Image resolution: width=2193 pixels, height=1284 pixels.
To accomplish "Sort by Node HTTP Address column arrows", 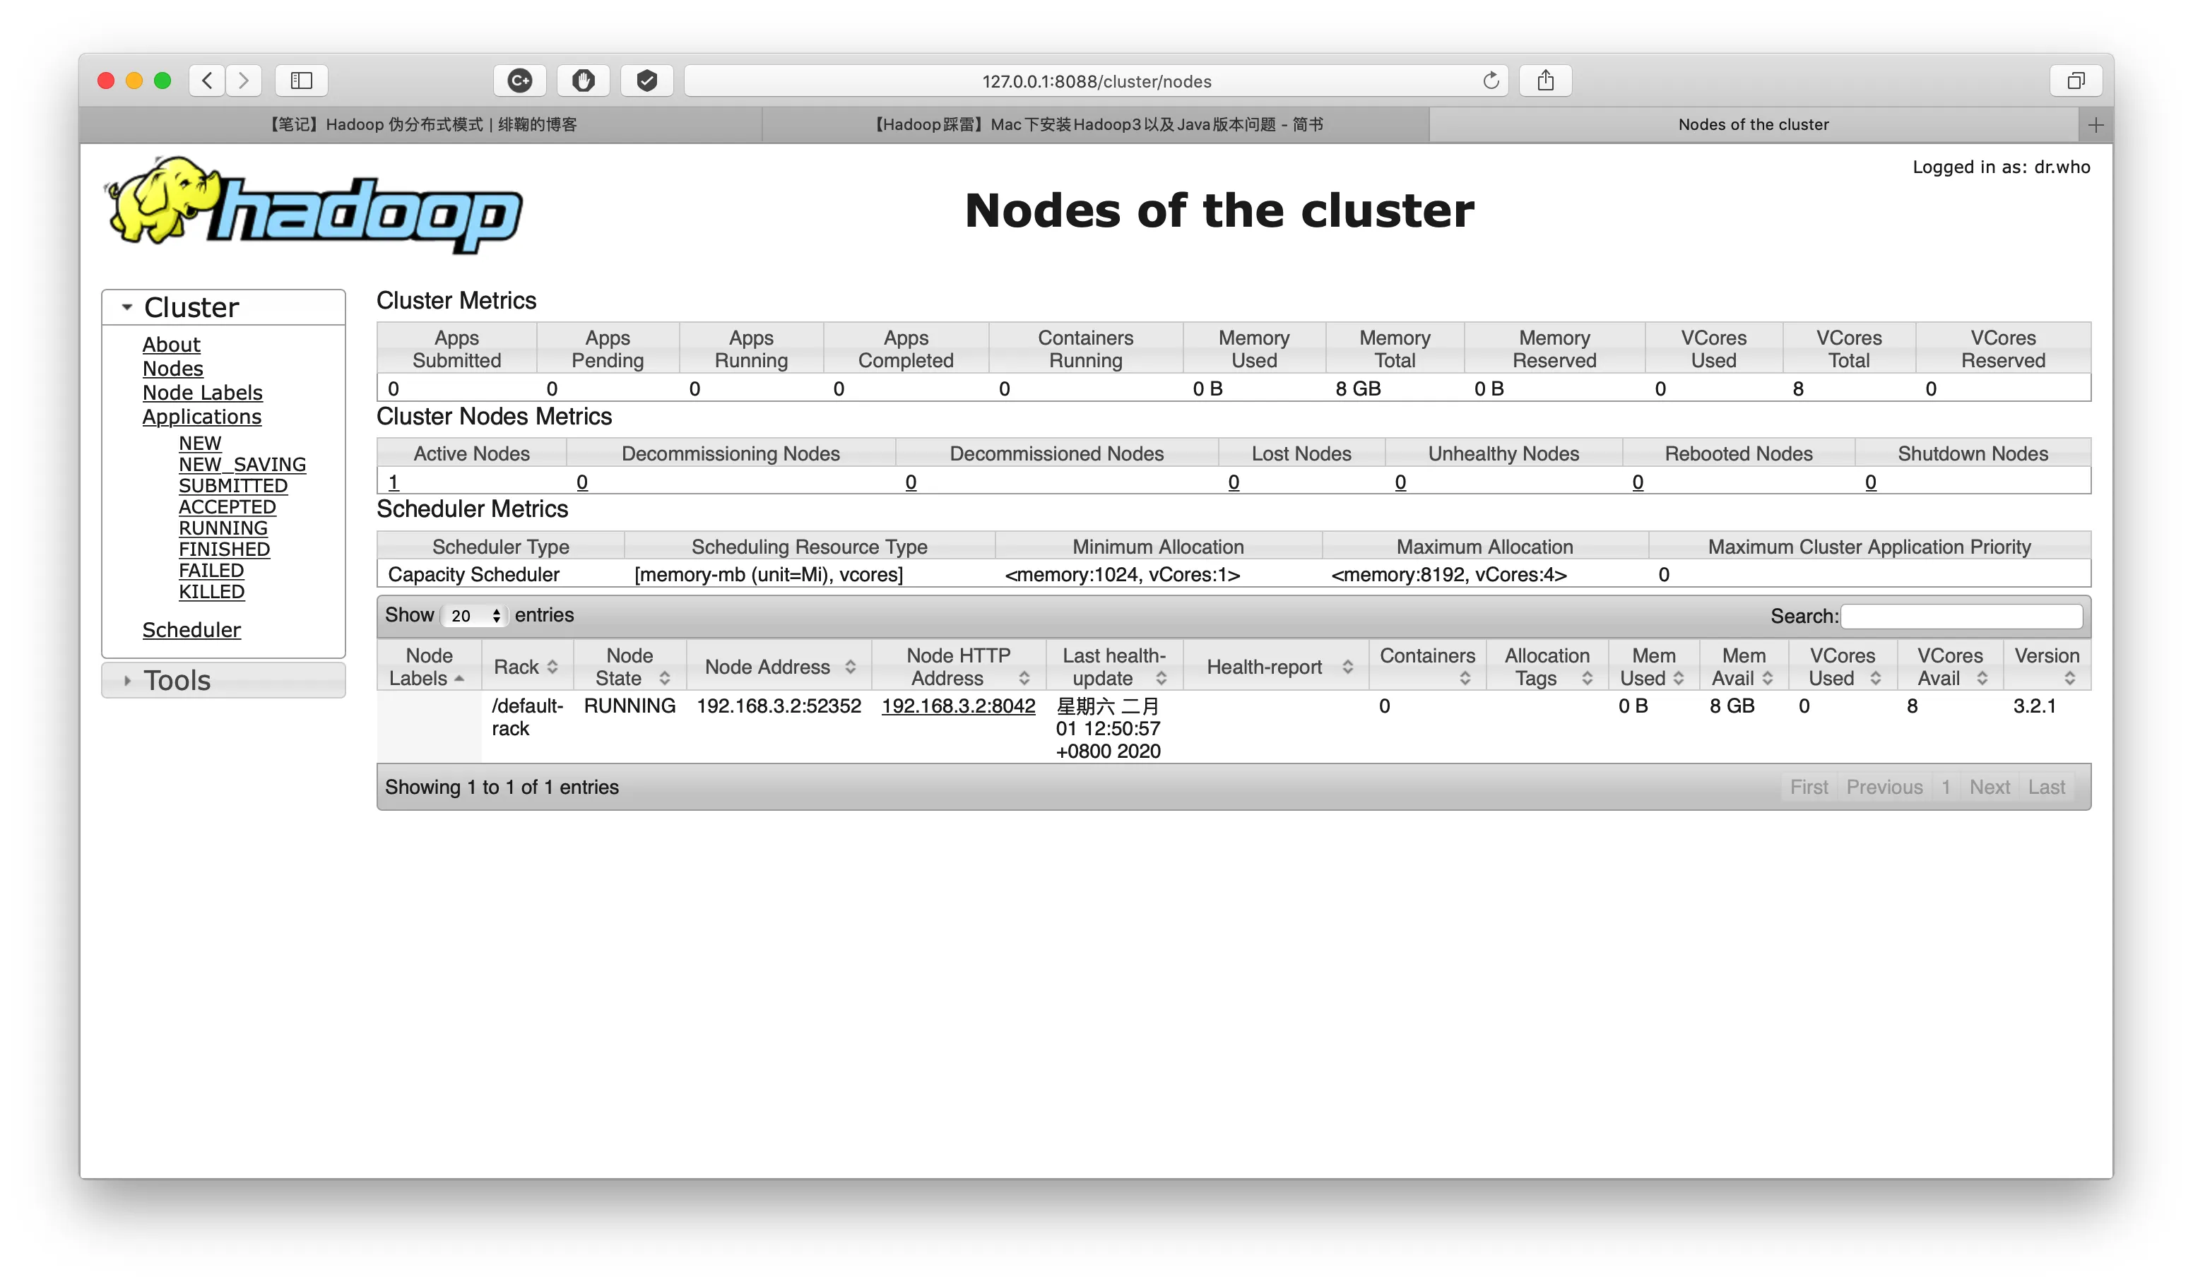I will click(x=1024, y=679).
